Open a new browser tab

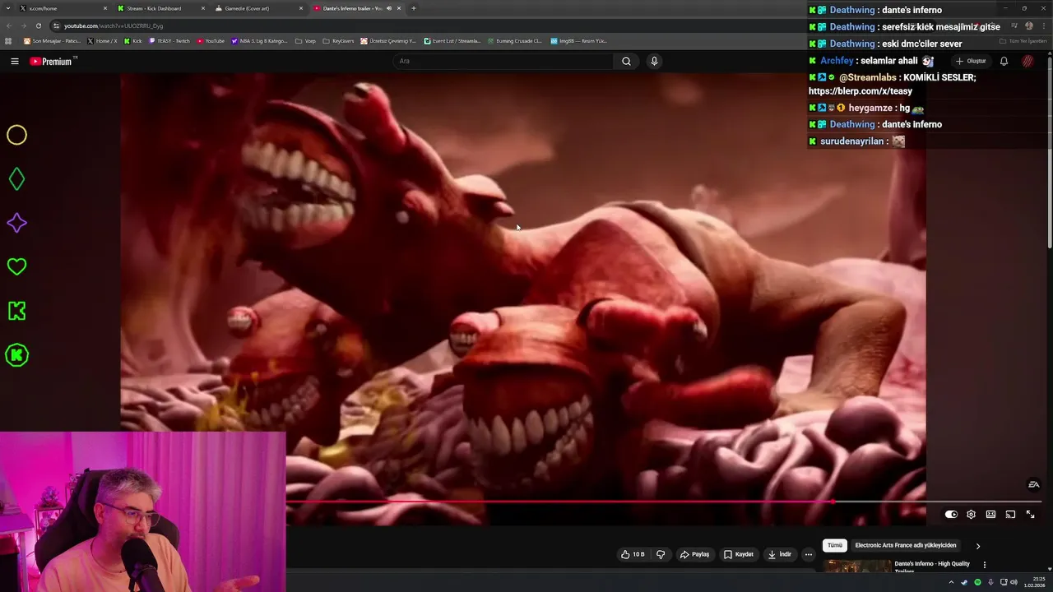tap(414, 8)
